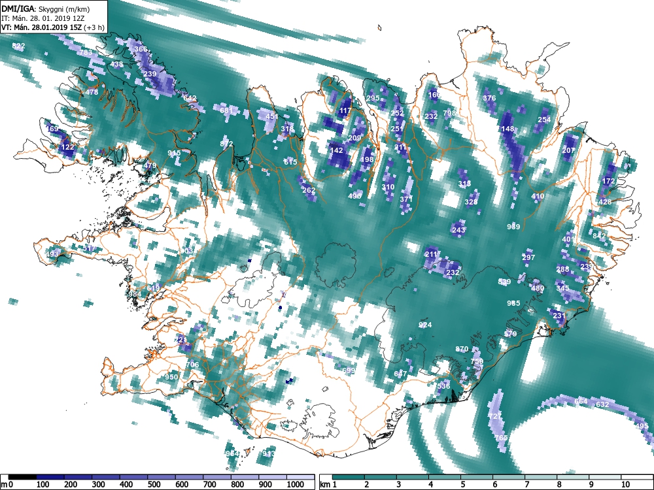Select the visibility value 451
This screenshot has width=654, height=490.
coord(271,117)
